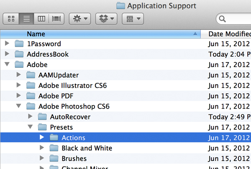The image size is (251, 169).
Task: Expand the selected Actions folder
Action: [x=42, y=137]
